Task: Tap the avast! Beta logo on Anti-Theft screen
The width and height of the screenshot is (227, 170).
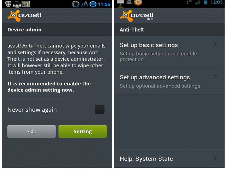Action: (137, 16)
